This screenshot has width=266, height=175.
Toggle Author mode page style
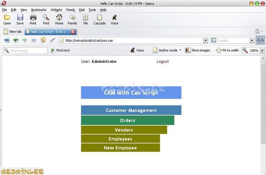(x=165, y=50)
